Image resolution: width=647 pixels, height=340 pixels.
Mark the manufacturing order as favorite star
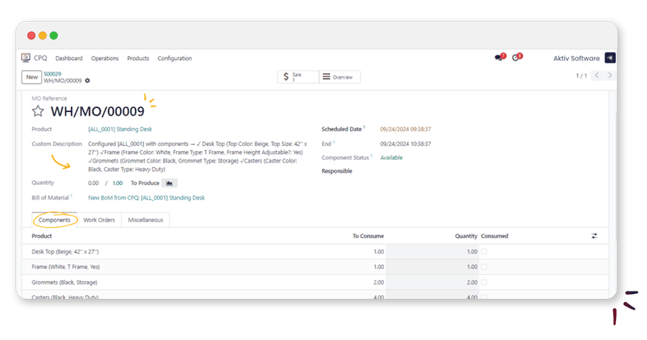tap(38, 111)
